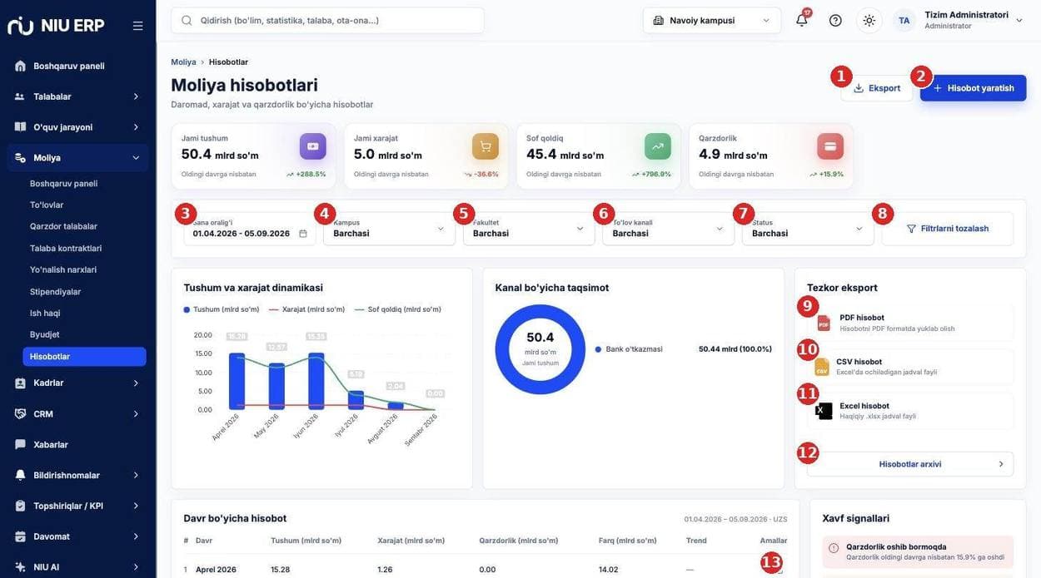Viewport: 1041px width, 578px height.
Task: Click the green Sof qoldiq trend icon
Action: (658, 146)
